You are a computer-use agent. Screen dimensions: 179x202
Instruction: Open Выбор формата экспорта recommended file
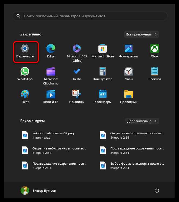tap(132, 165)
